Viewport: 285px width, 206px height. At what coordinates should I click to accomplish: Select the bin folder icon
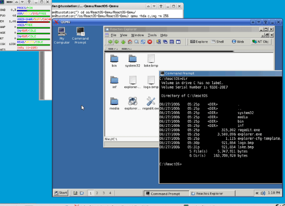pos(114,59)
